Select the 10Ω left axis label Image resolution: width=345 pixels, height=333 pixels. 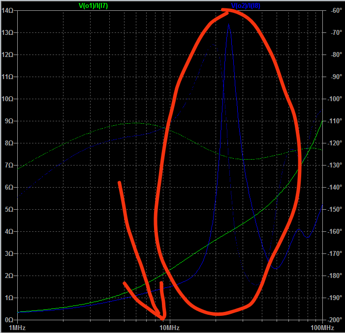point(7,99)
